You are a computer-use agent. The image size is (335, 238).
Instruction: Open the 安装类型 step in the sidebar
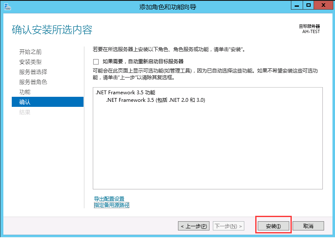(30, 62)
